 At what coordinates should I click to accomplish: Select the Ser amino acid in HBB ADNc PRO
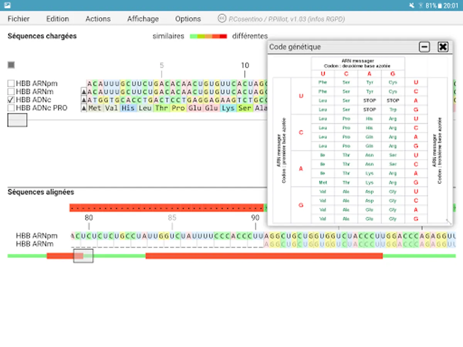coord(245,108)
